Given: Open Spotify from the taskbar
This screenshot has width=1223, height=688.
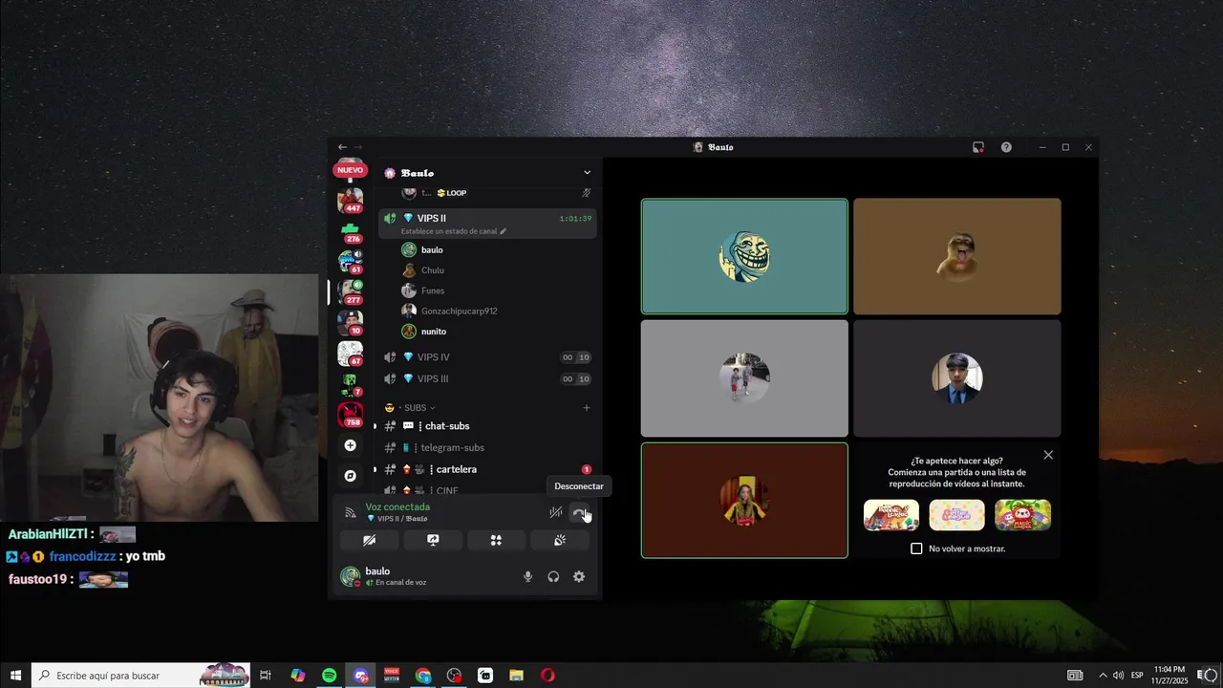Looking at the screenshot, I should [329, 676].
